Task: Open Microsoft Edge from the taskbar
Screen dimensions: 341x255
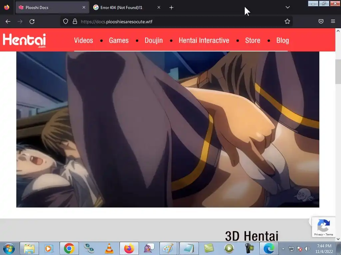Action: pos(269,248)
